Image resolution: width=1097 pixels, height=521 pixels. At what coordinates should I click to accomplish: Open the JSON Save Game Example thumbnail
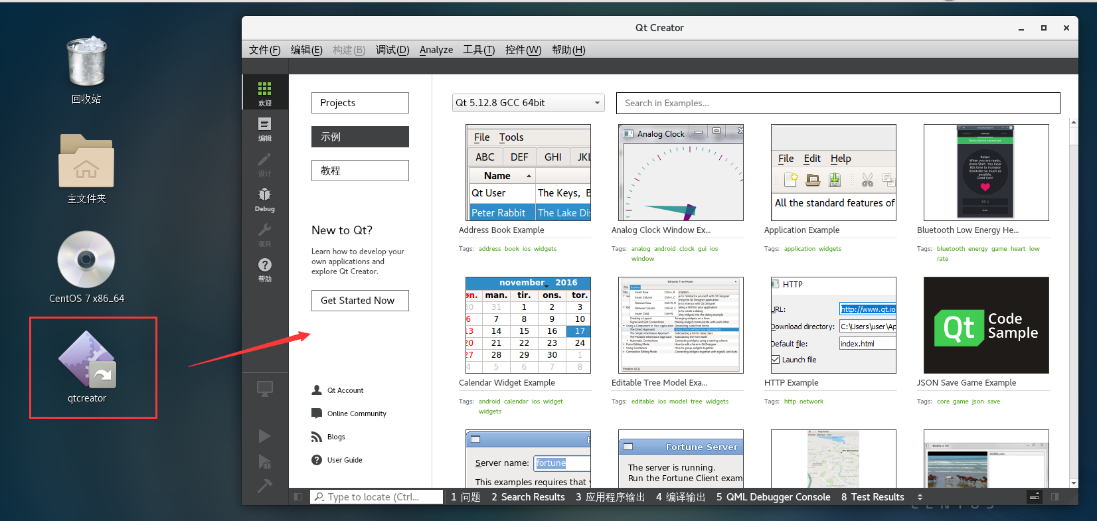[x=986, y=325]
